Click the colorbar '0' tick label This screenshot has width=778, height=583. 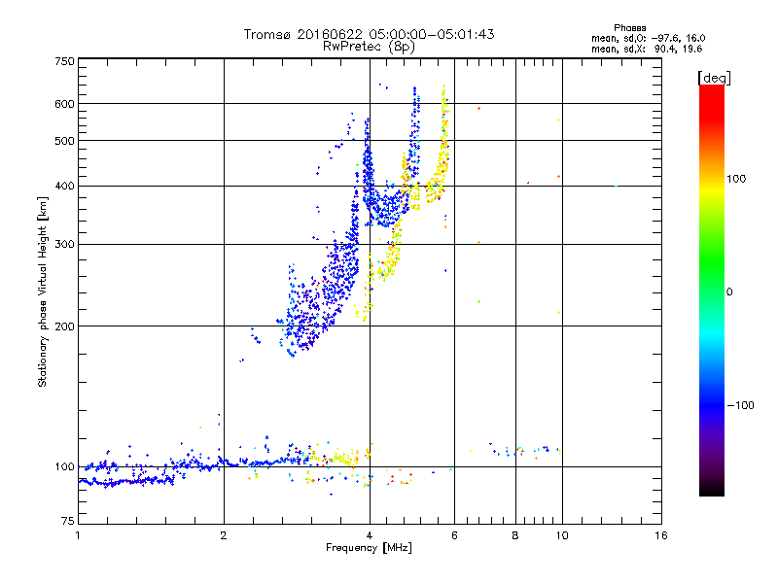[x=729, y=292]
